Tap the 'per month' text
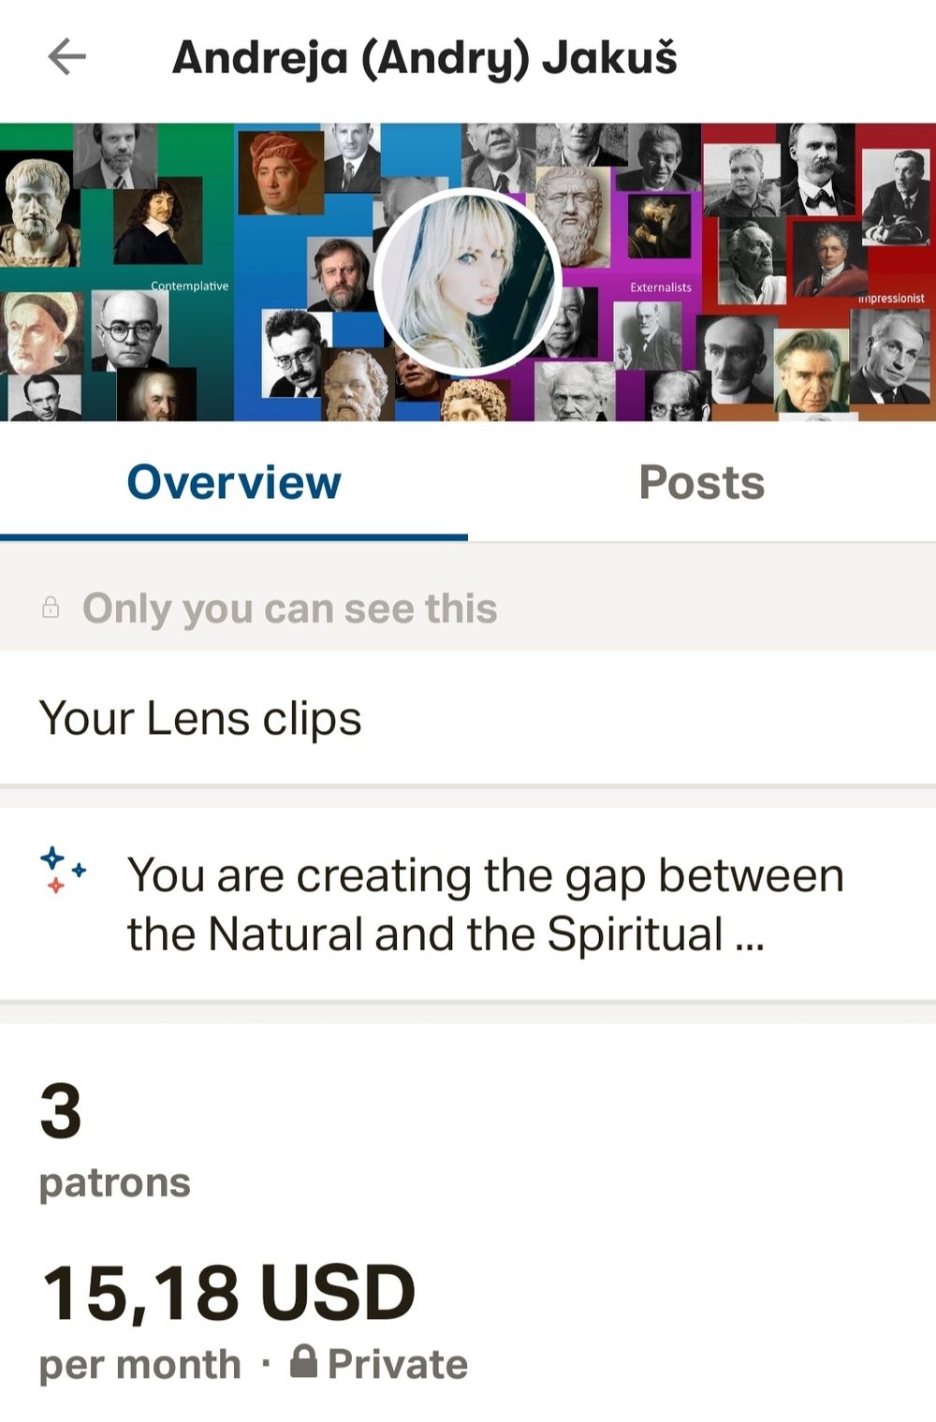Screen dimensions: 936x1422 pyautogui.click(x=139, y=1364)
